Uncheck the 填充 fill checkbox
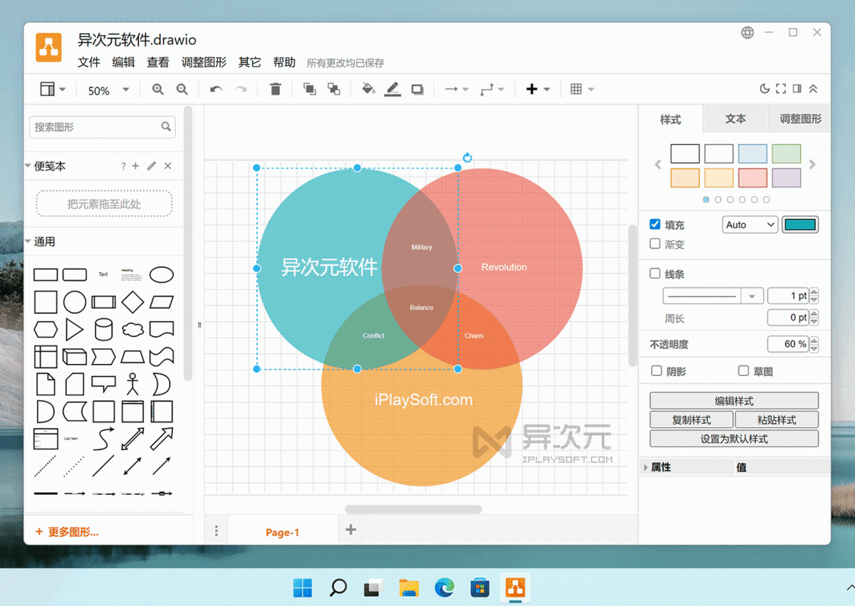This screenshot has width=855, height=606. 655,224
